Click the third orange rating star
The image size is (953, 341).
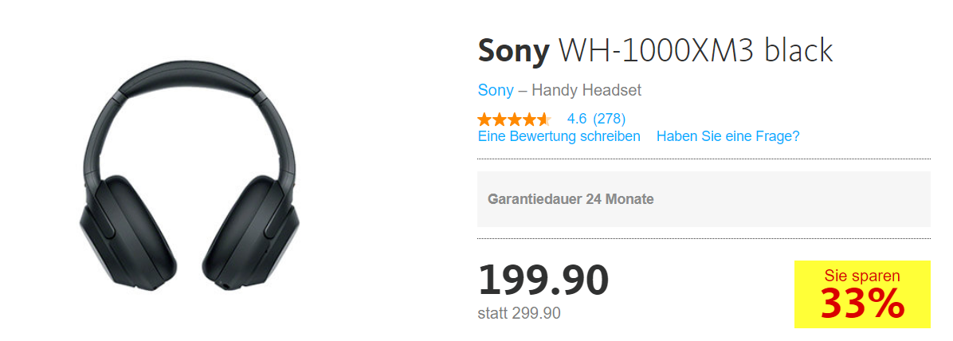click(514, 120)
